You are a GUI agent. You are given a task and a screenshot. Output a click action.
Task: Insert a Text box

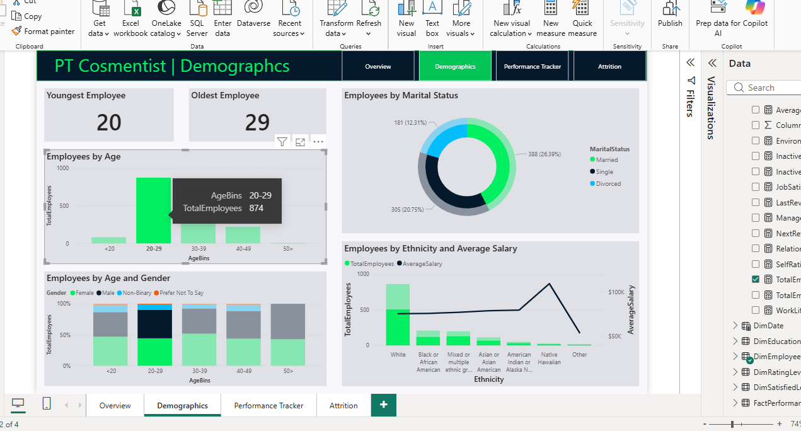click(432, 20)
